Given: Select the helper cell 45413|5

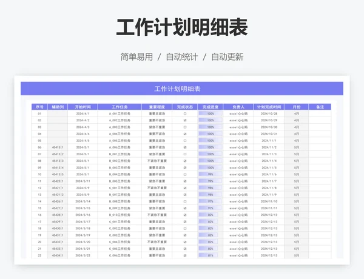Looking at the screenshot, I should 58,174.
